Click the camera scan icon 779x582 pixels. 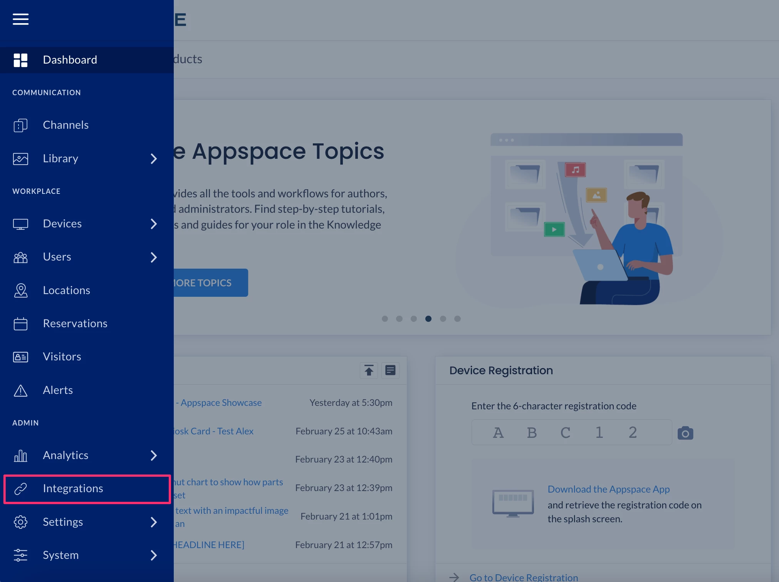coord(685,433)
